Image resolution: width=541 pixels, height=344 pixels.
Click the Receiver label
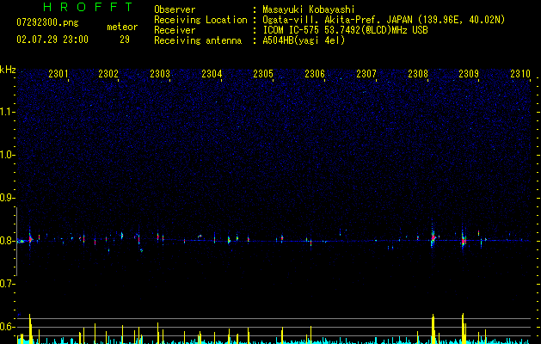[175, 30]
